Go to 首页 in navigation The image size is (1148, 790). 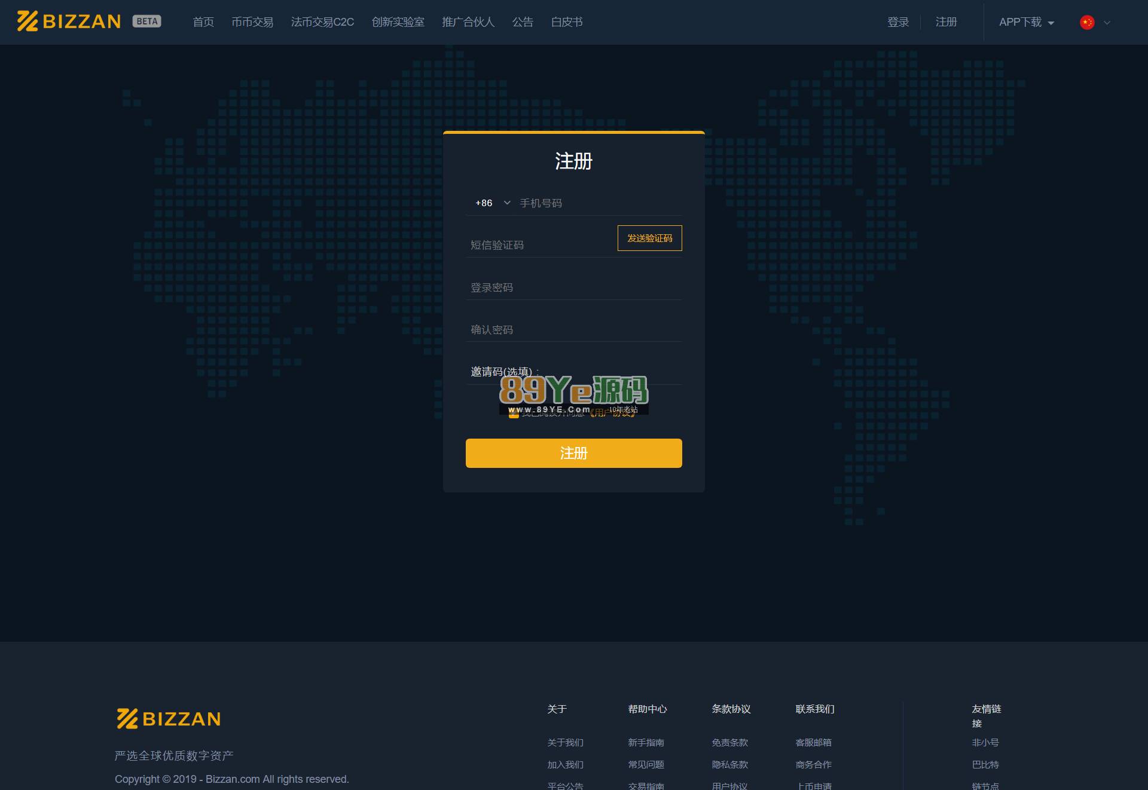(203, 22)
